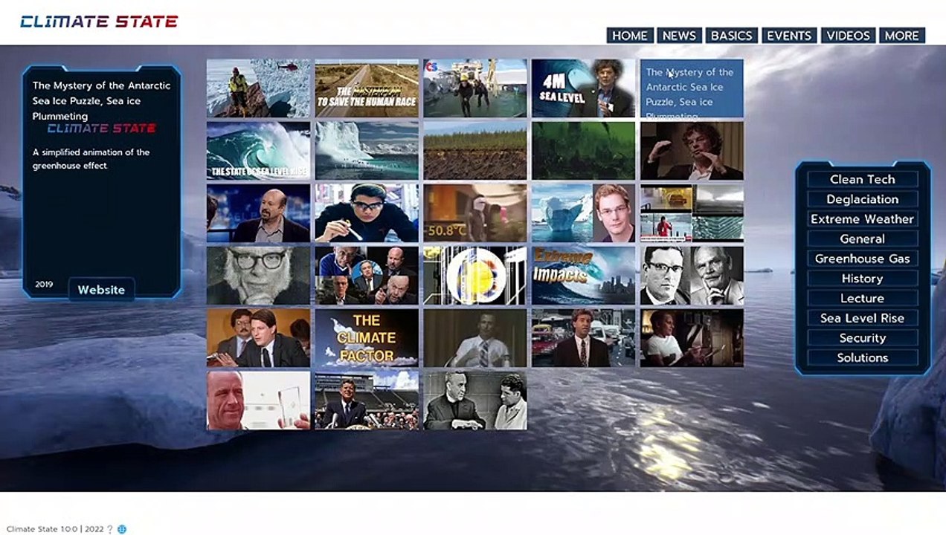Screen dimensions: 946x535
Task: Switch to the VIDEOS menu
Action: coord(848,36)
